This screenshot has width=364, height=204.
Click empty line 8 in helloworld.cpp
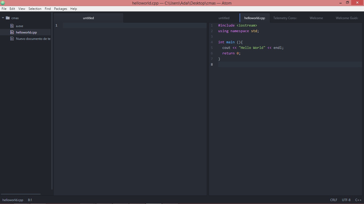(x=290, y=65)
